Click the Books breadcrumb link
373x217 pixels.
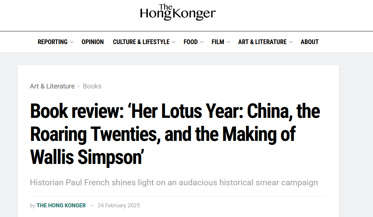point(92,86)
